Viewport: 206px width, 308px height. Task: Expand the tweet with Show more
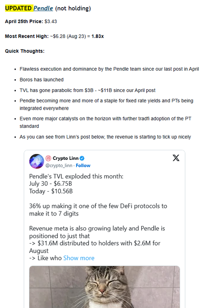[x=78, y=258]
